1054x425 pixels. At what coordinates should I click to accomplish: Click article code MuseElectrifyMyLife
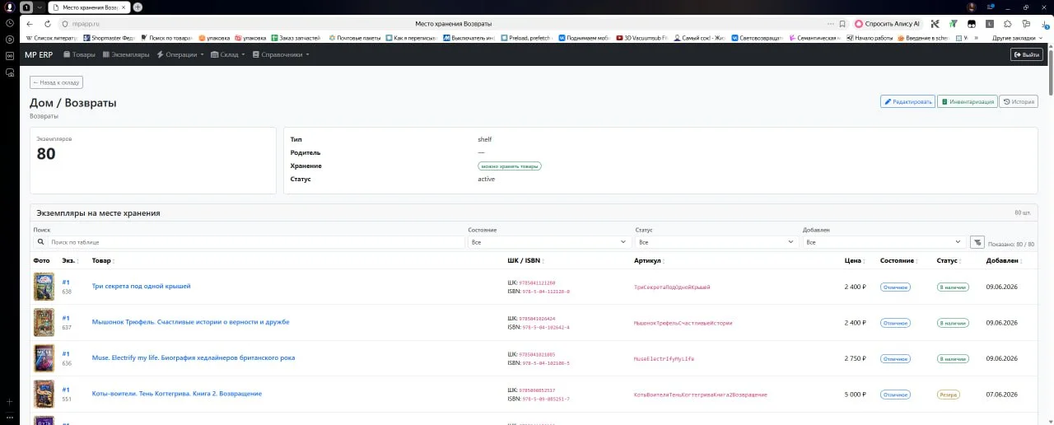click(x=664, y=359)
